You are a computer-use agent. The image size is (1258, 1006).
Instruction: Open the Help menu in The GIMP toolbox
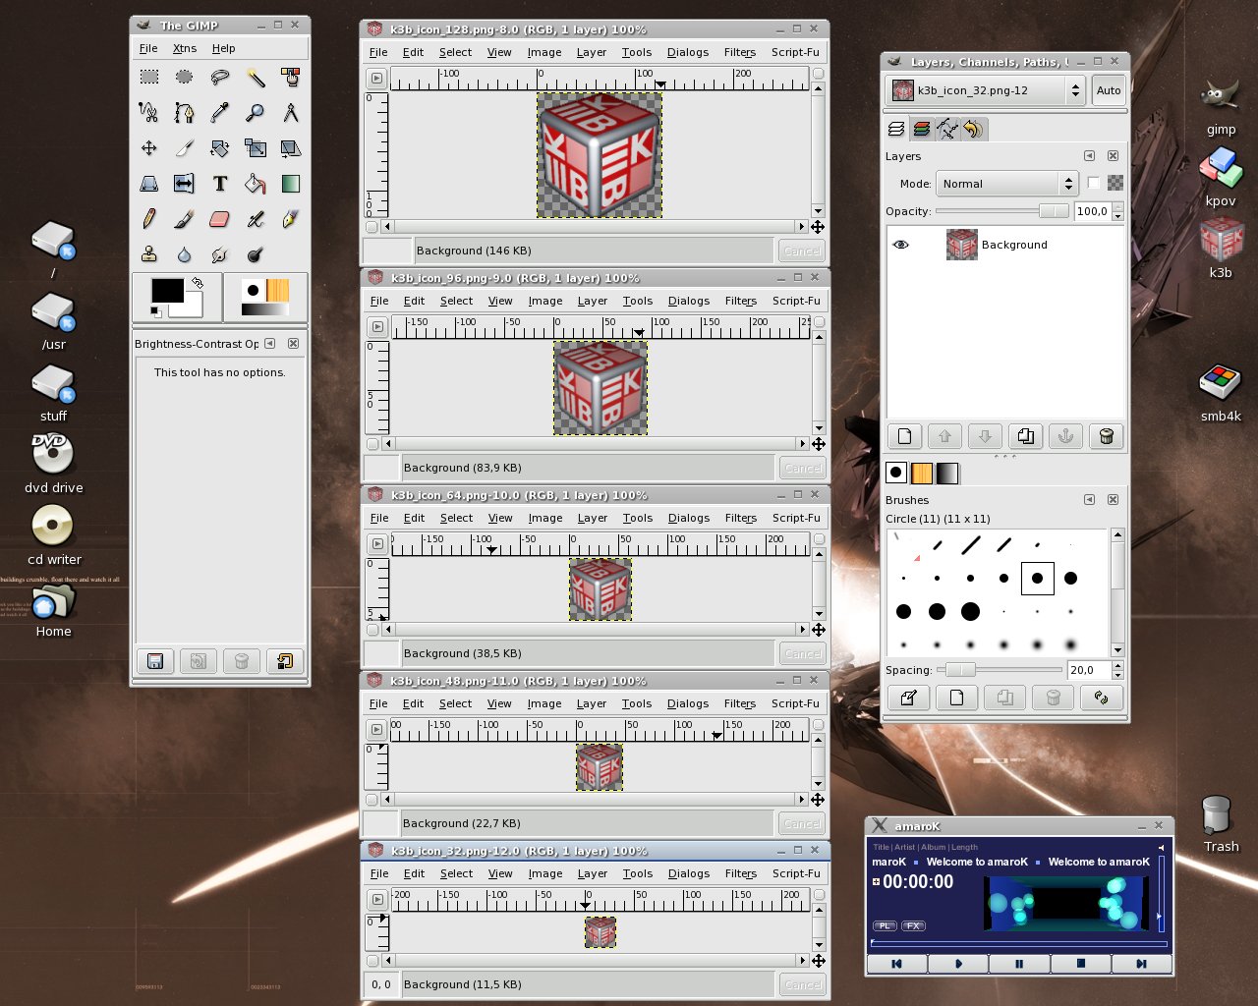[224, 48]
